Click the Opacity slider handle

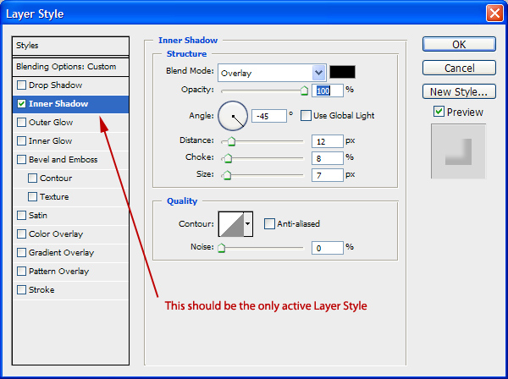pos(304,91)
